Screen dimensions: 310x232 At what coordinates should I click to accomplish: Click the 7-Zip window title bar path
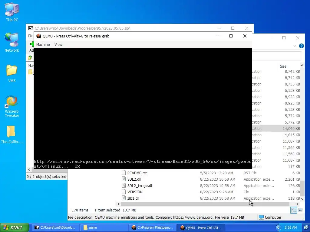[x=83, y=28]
